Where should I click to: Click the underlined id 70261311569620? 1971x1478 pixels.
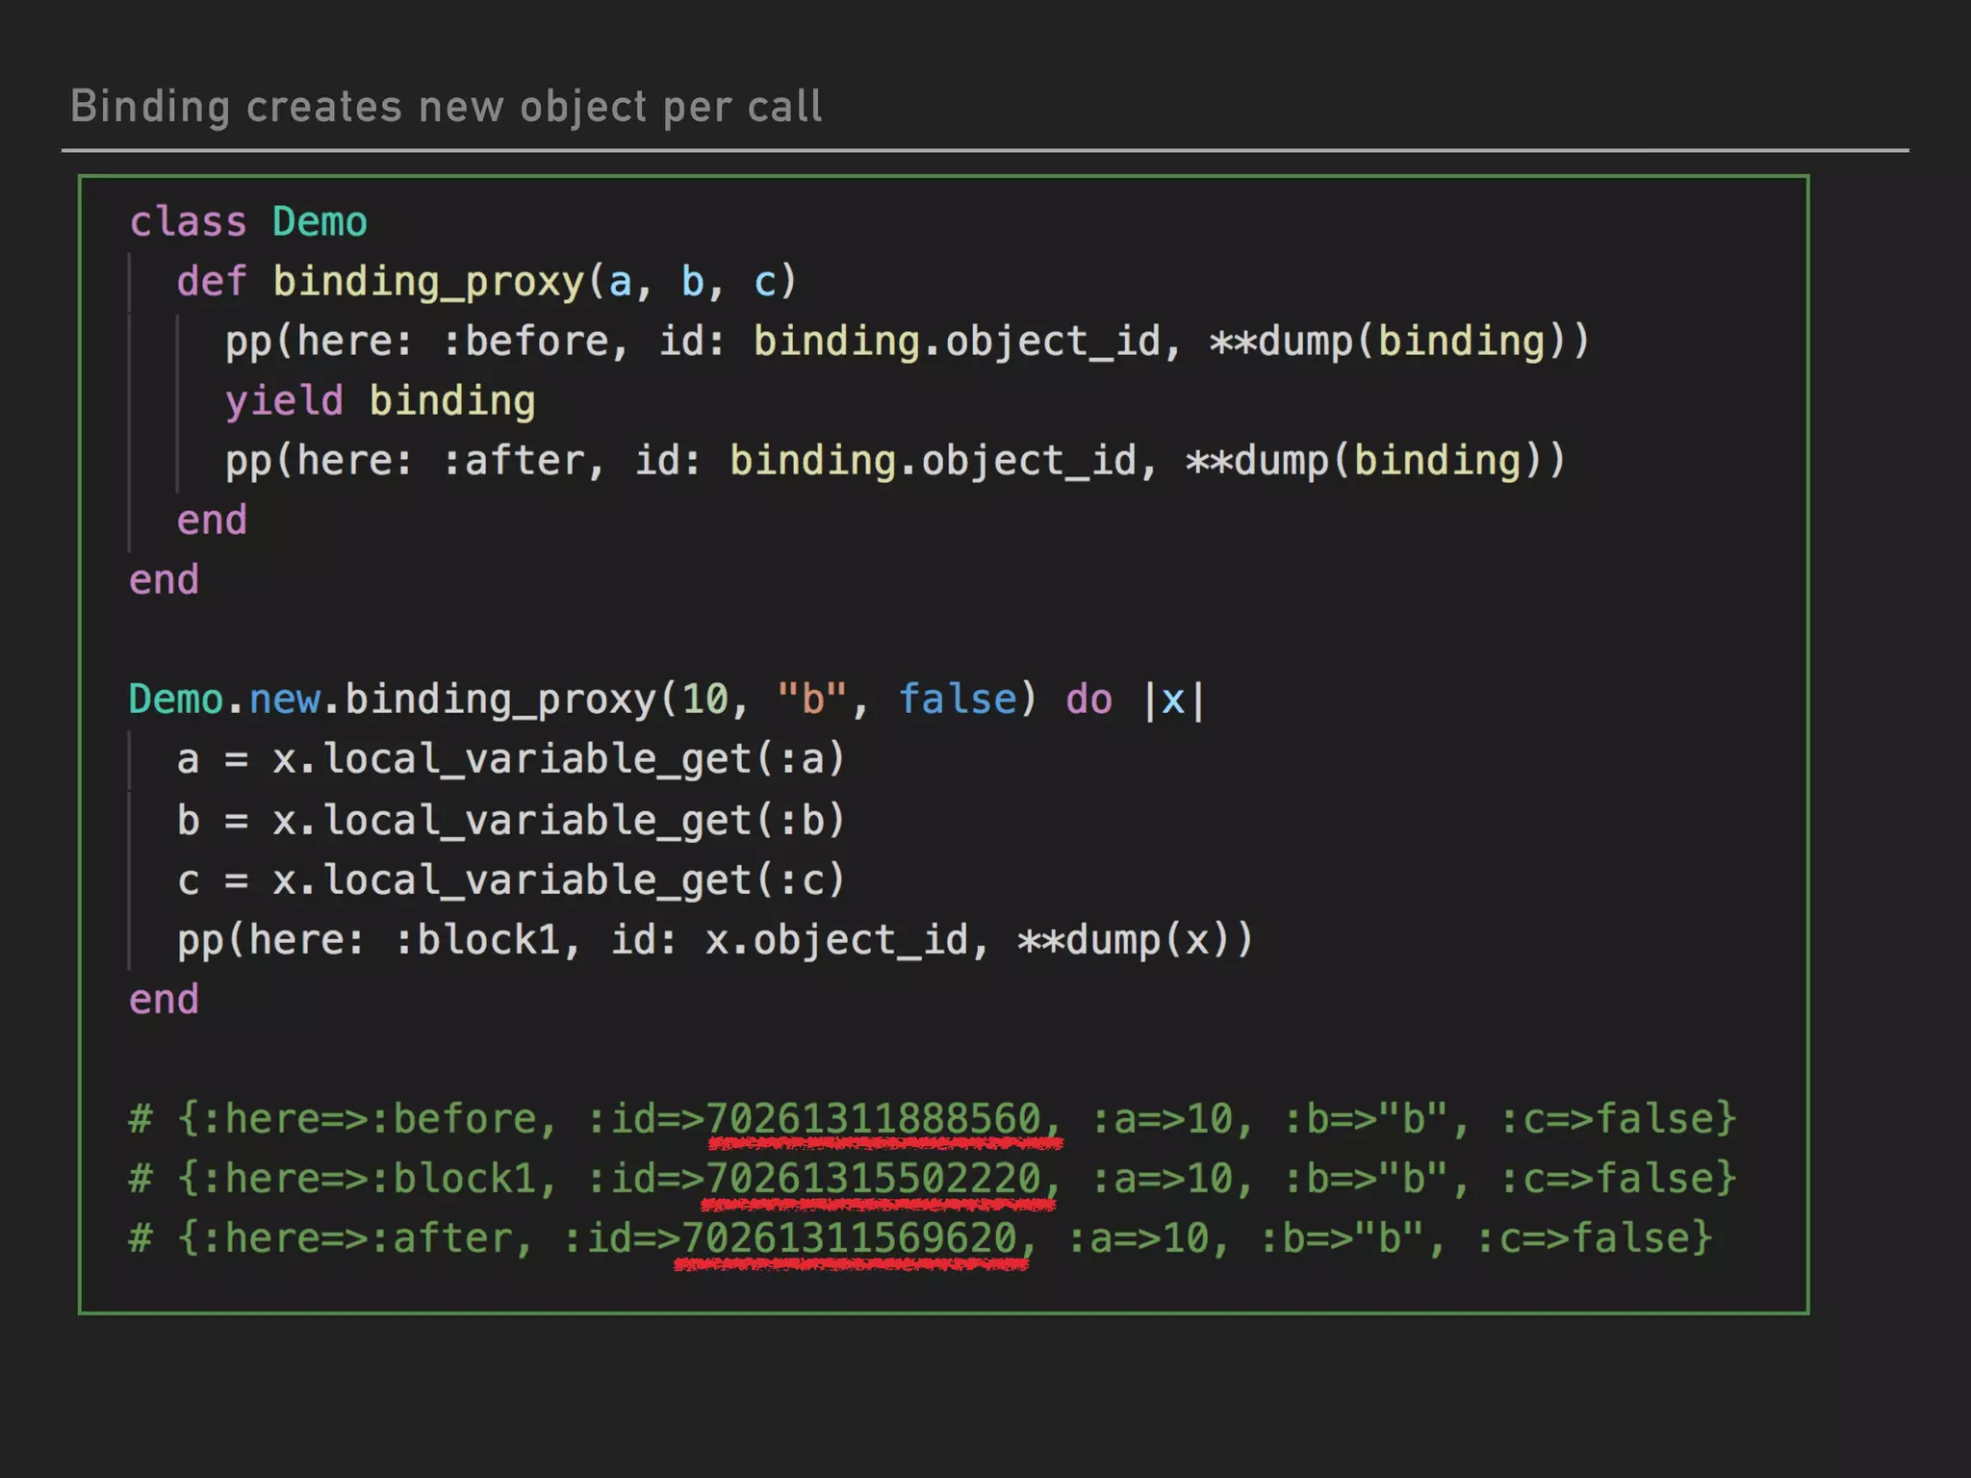pyautogui.click(x=849, y=1238)
